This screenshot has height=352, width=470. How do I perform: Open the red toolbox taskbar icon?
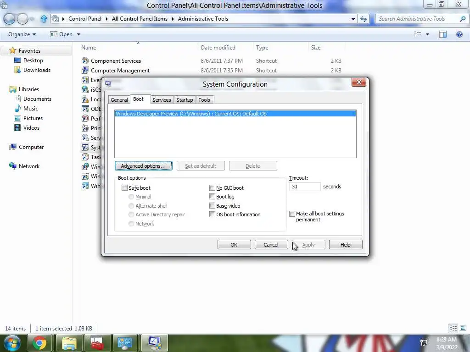coord(97,343)
